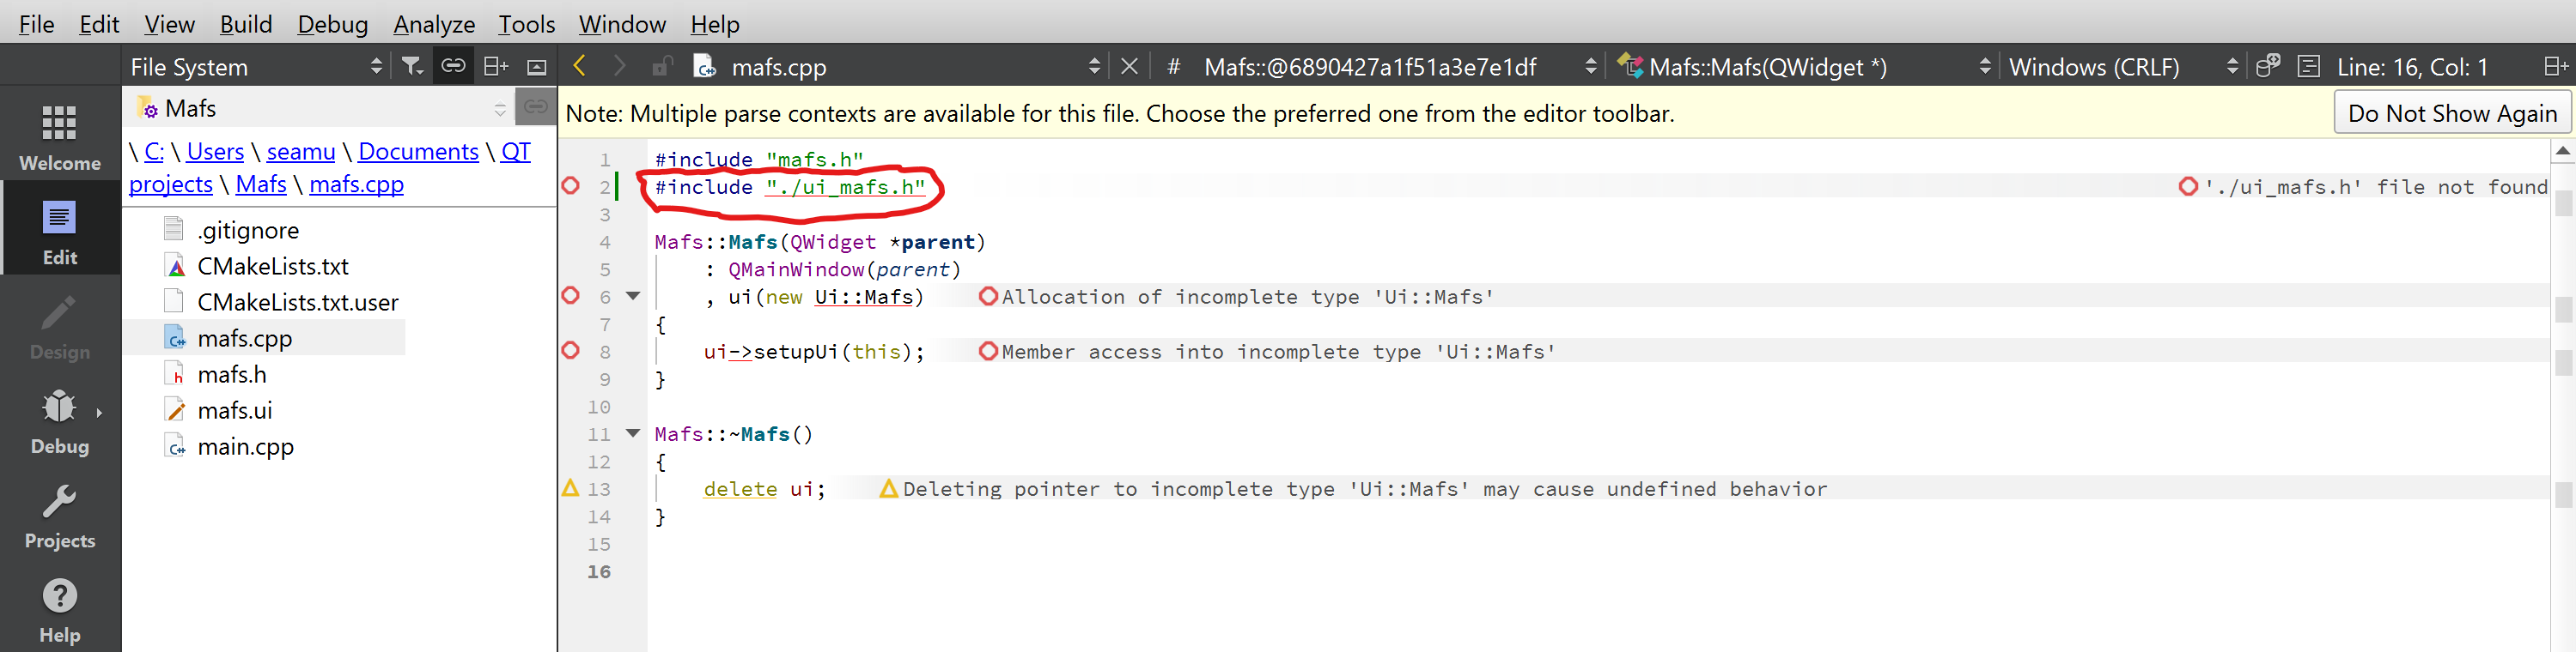Image resolution: width=2576 pixels, height=652 pixels.
Task: Toggle the breakpoint marker on line 6
Action: coord(571,296)
